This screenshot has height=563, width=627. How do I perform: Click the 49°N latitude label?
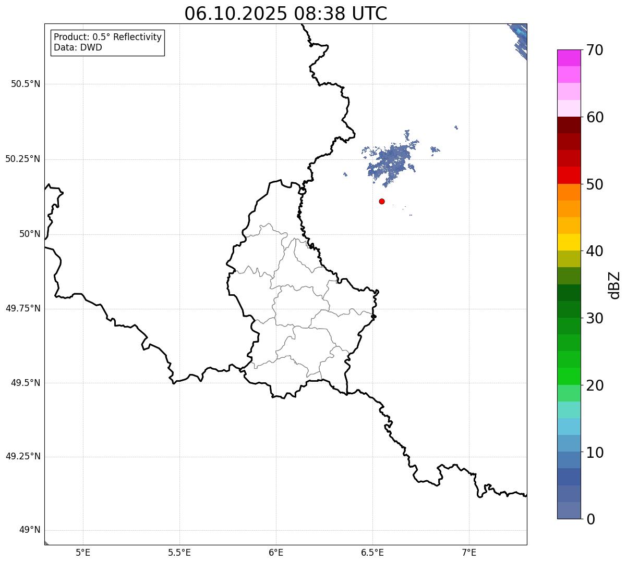pyautogui.click(x=30, y=530)
